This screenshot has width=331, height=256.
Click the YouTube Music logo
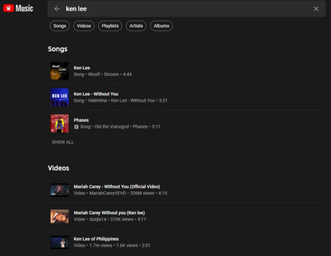[x=18, y=9]
